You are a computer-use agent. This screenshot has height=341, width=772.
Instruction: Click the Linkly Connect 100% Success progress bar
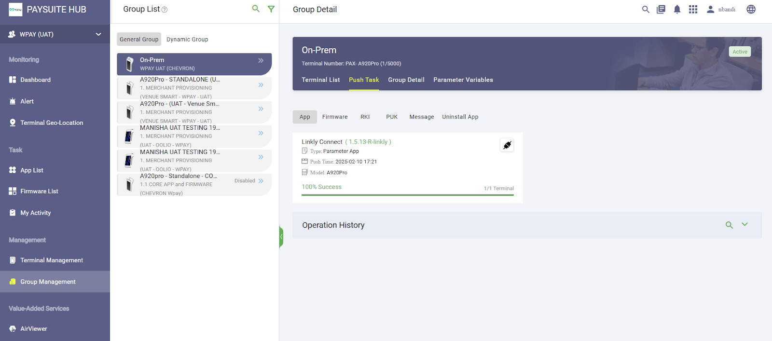[408, 195]
